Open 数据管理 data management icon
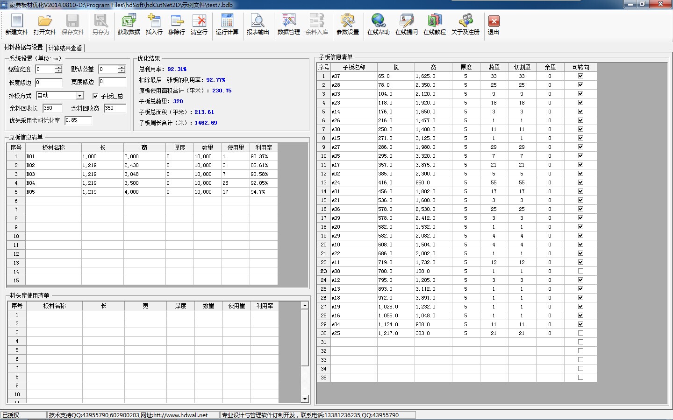 pyautogui.click(x=289, y=24)
